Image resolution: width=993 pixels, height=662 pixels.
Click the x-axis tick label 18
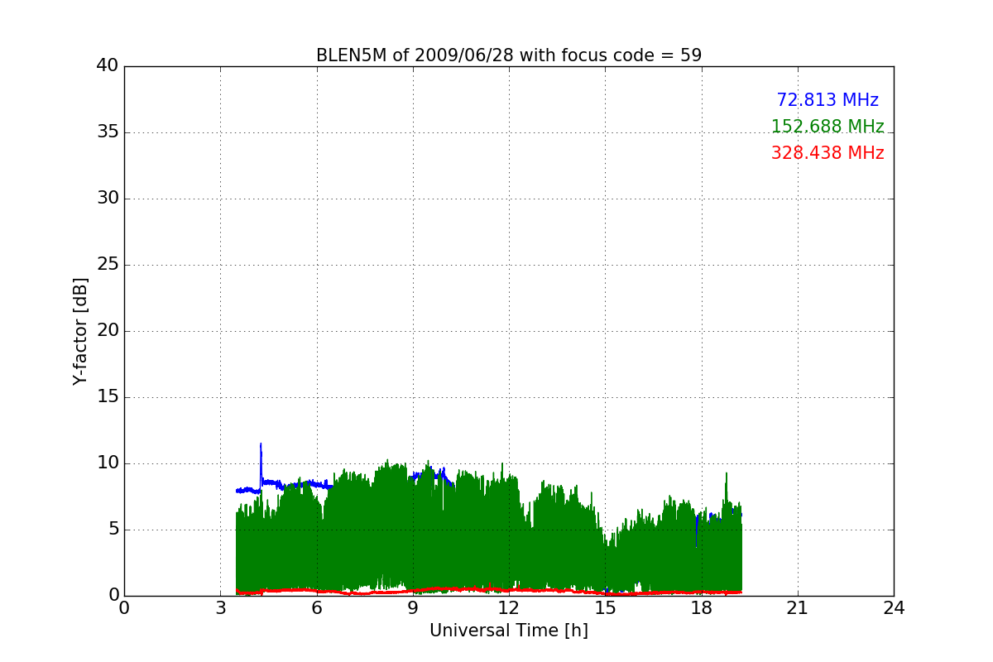[701, 608]
